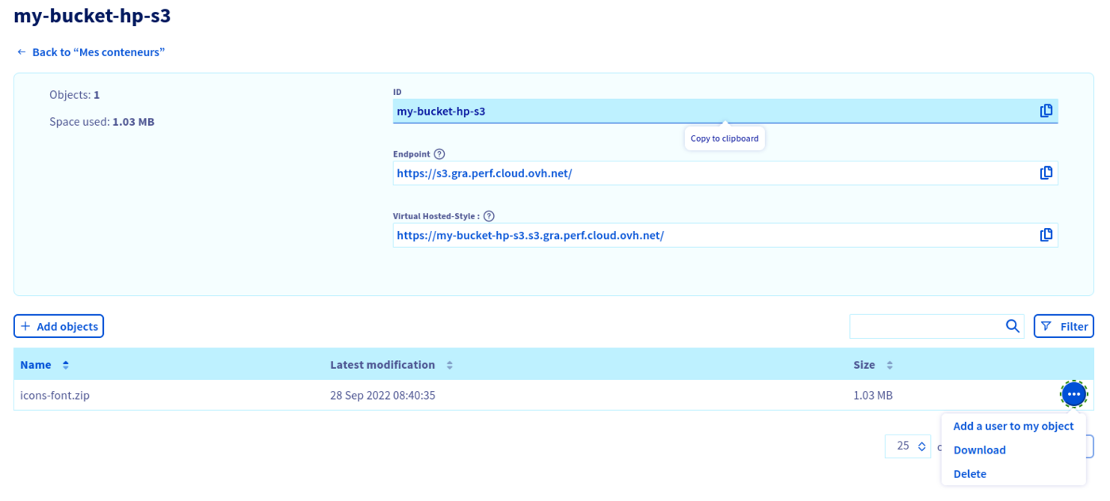Sort by Latest modification column
Screen dimensions: 1110x501
450,365
